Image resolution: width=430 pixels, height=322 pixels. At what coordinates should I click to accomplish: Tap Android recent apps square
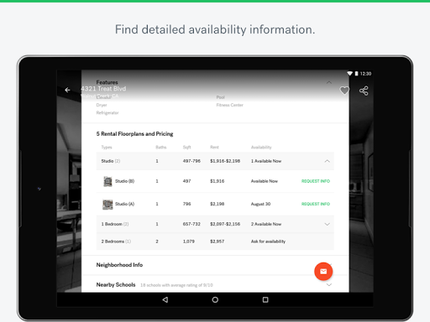tap(265, 300)
